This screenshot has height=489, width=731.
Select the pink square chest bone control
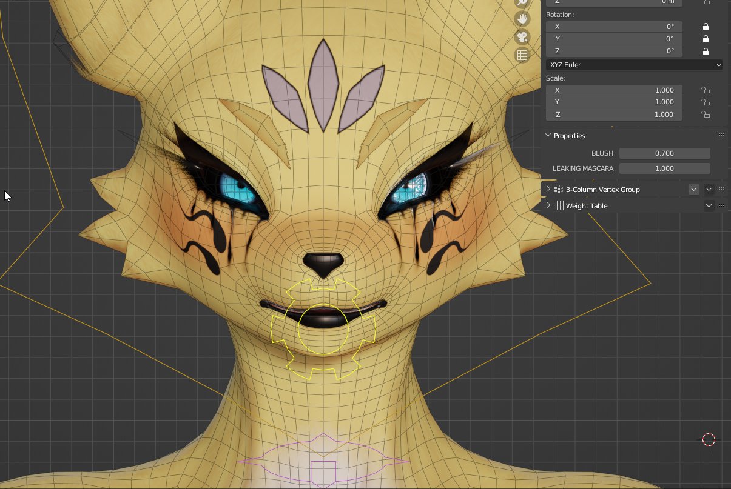coord(323,474)
